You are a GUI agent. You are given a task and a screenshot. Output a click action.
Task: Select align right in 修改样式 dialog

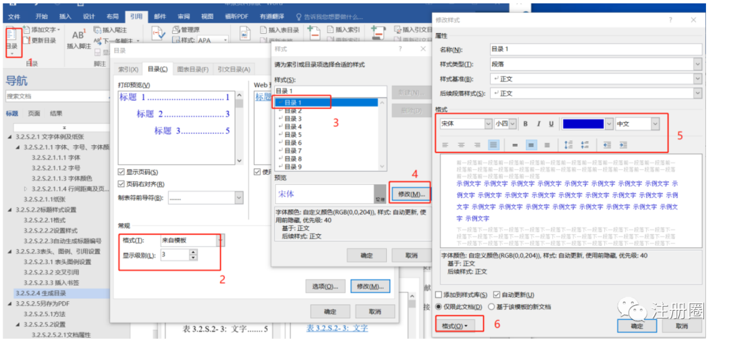click(477, 145)
